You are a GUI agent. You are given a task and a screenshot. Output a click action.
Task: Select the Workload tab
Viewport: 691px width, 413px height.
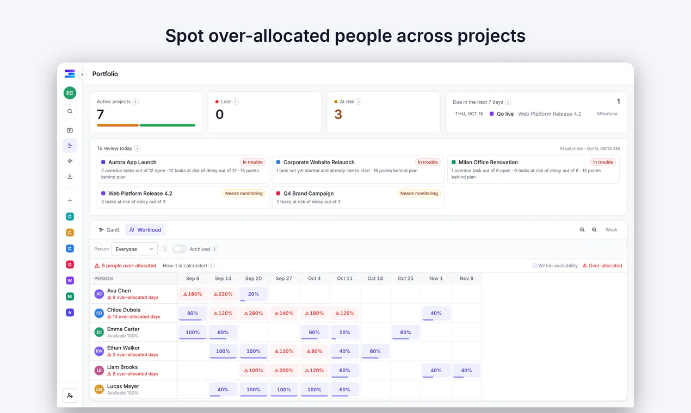pyautogui.click(x=145, y=230)
